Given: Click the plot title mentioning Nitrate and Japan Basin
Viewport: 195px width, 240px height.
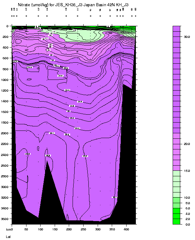Looking at the screenshot, I should tap(73, 5).
